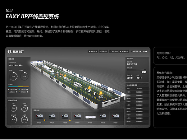Click the 车纺生产订单 order name
The image size is (187, 140).
point(132,64)
